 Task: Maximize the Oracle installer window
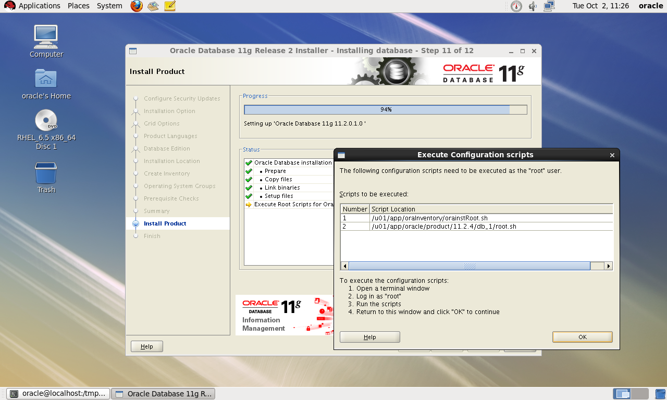point(523,51)
